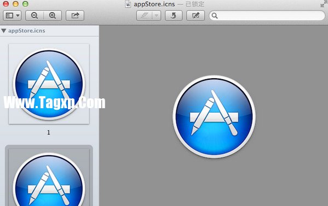
Task: Focus the toolbar search field
Action: tap(267, 16)
